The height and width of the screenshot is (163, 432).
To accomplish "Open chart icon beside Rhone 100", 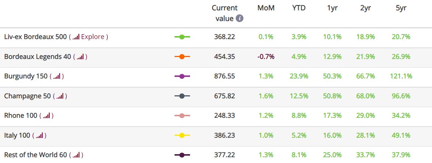I will click(46, 116).
